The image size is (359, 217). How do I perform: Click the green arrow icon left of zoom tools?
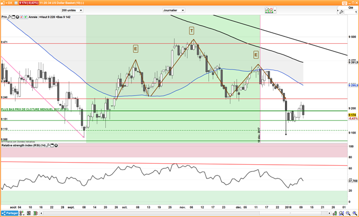click(335, 213)
